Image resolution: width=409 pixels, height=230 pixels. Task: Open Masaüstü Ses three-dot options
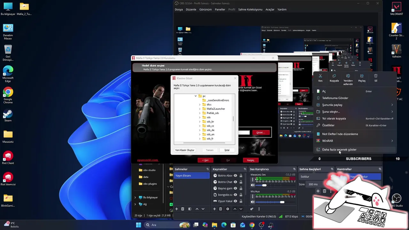tap(252, 180)
